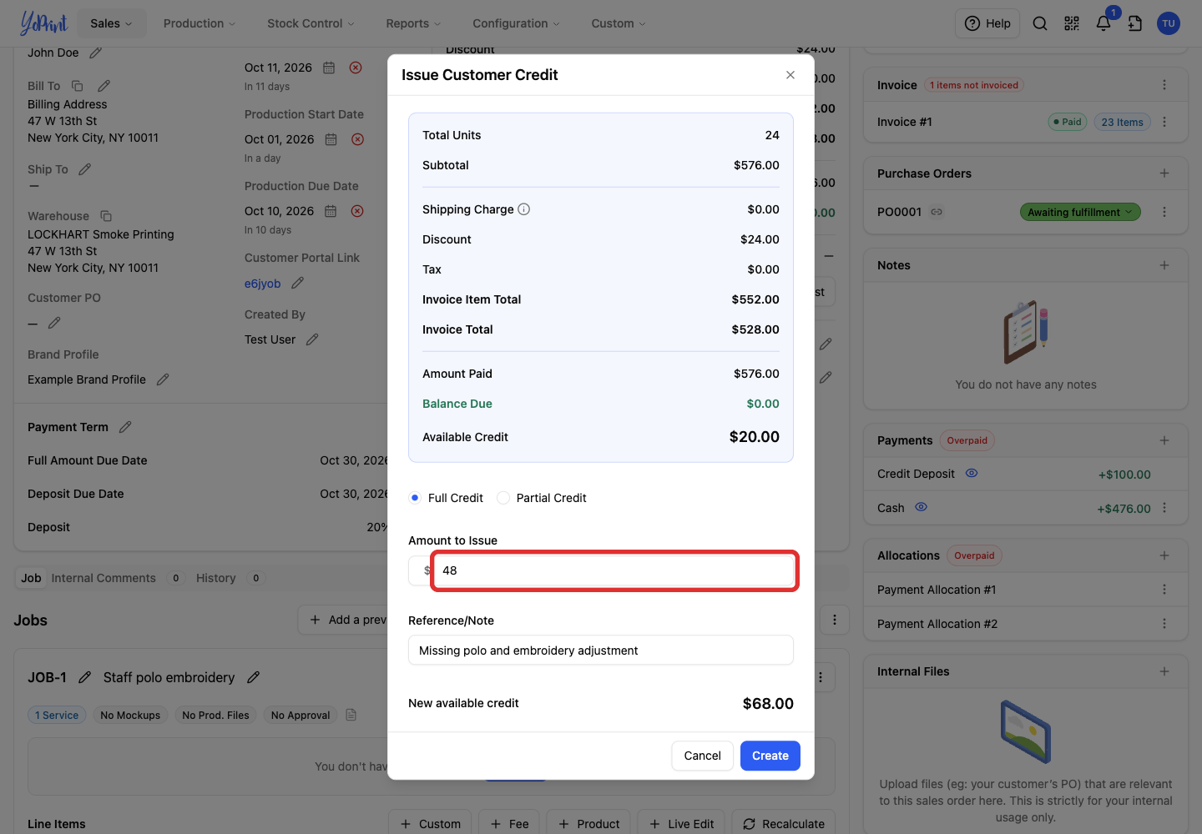The image size is (1202, 834).
Task: Click the info icon beside Shipping Charge
Action: [x=524, y=209]
